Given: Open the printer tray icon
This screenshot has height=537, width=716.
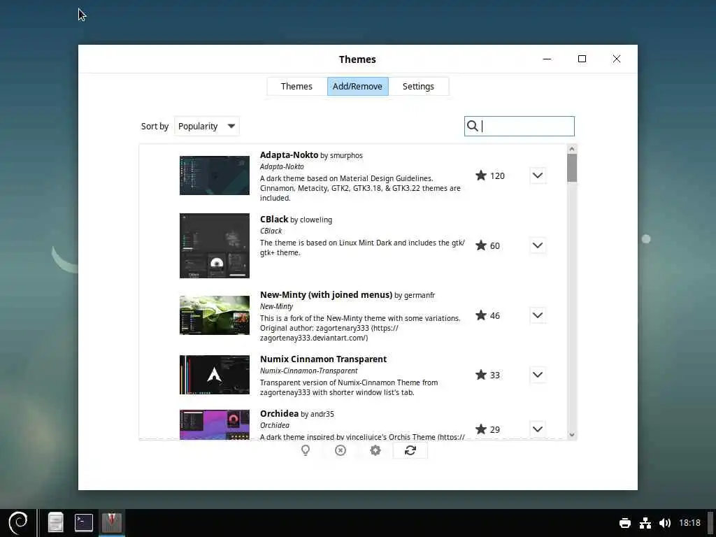Looking at the screenshot, I should [624, 523].
